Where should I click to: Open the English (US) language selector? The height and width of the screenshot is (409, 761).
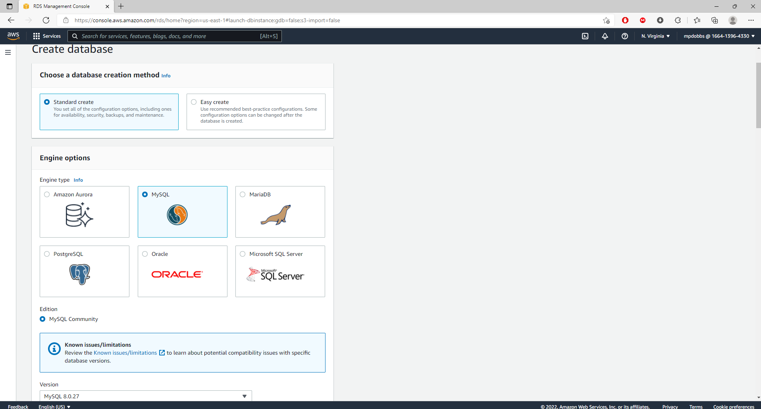[54, 406]
